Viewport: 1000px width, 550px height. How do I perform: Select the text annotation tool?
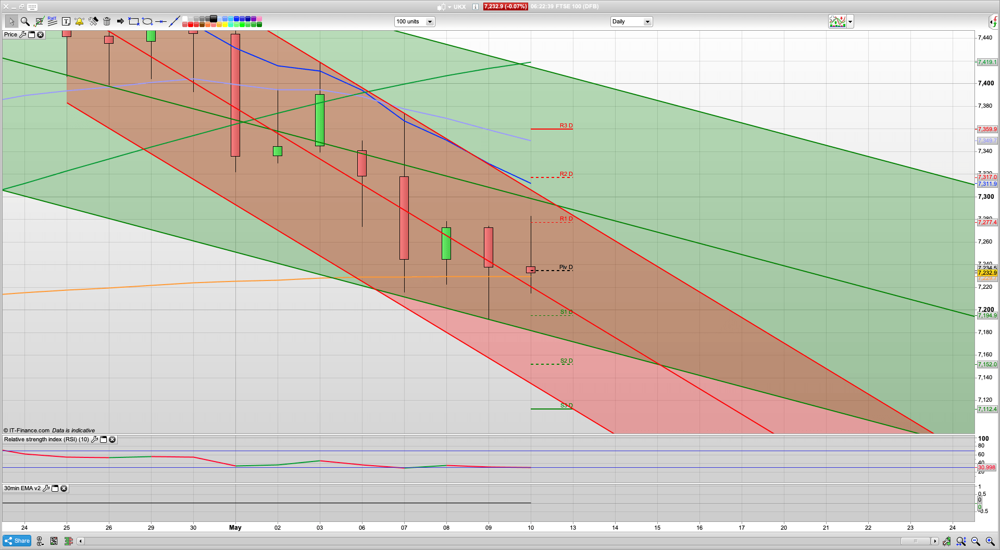(x=66, y=21)
